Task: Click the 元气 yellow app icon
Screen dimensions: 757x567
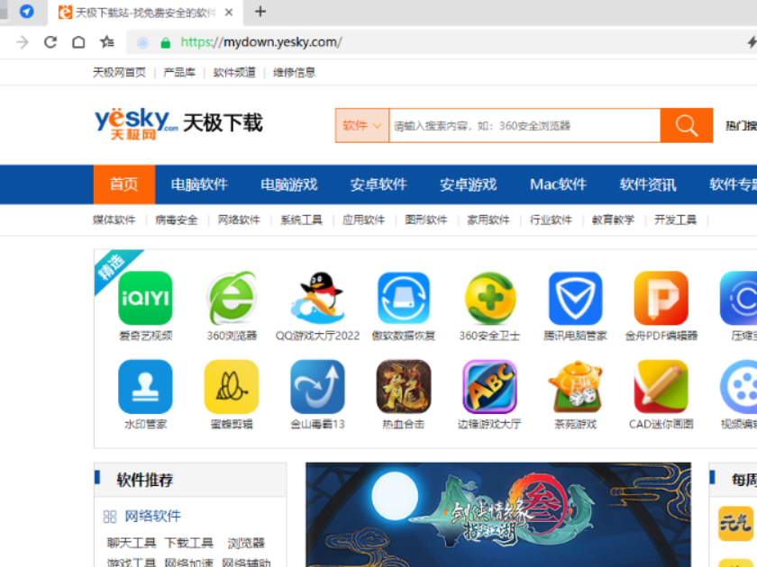Action: coord(735,523)
